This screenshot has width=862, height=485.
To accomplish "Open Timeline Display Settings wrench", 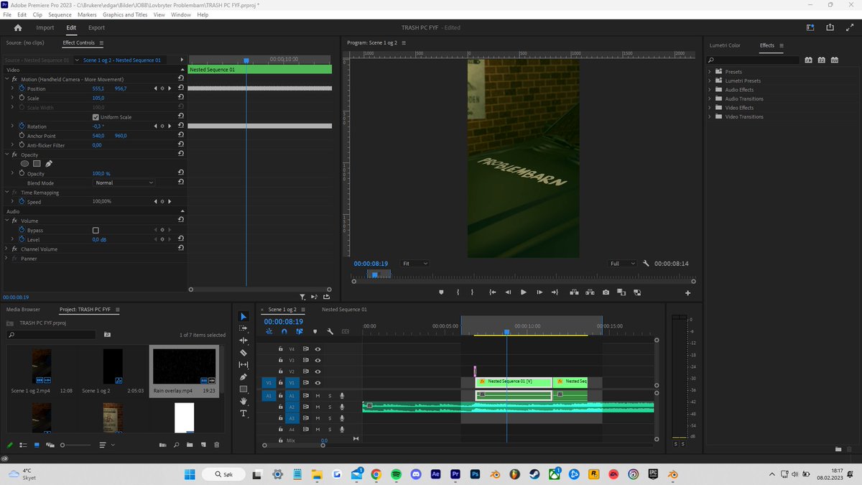I will click(x=330, y=331).
